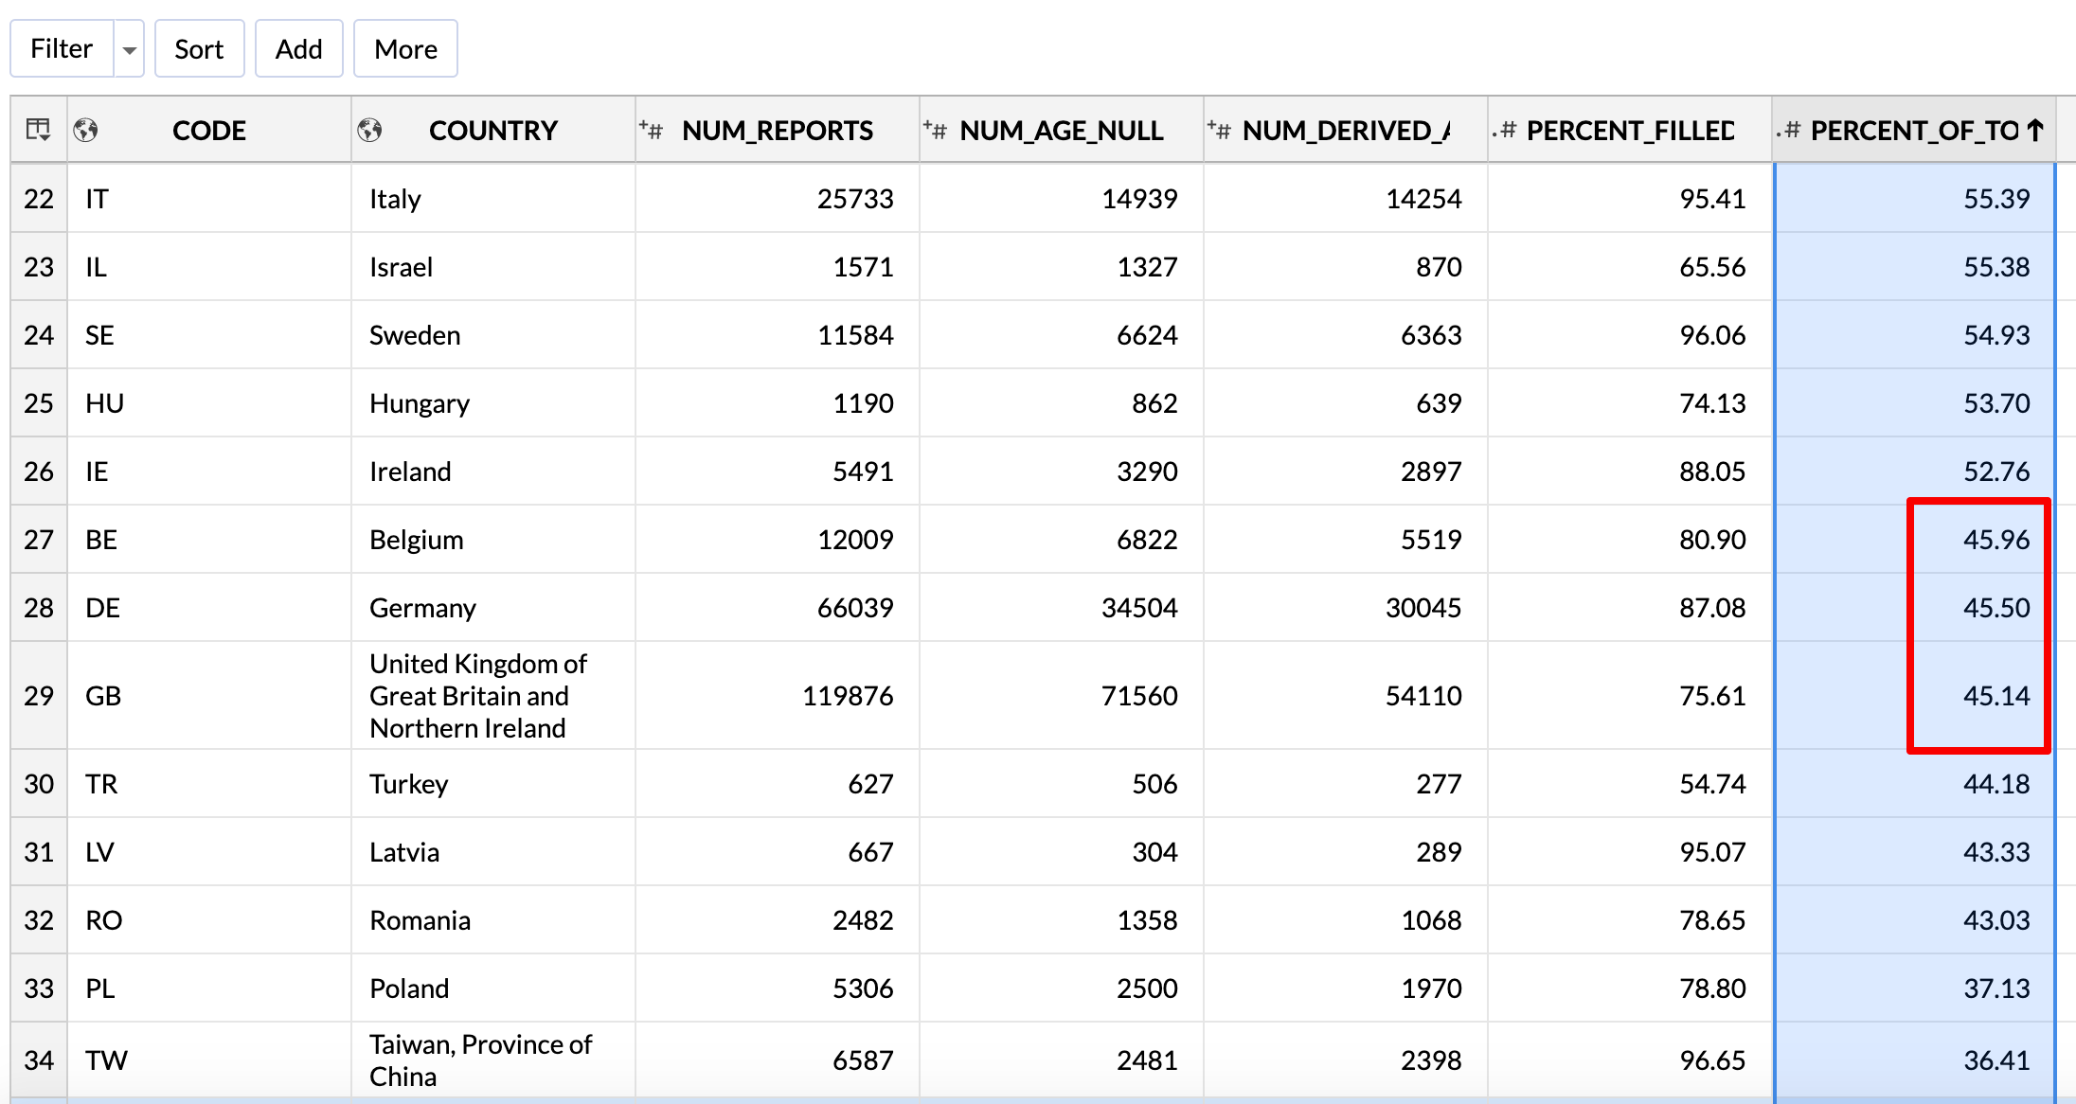
Task: Click percent of total value 45.14
Action: (x=1996, y=696)
